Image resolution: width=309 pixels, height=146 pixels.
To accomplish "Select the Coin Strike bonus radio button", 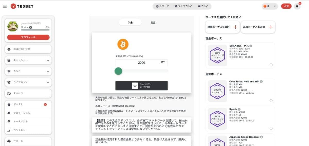I will click(x=271, y=101).
